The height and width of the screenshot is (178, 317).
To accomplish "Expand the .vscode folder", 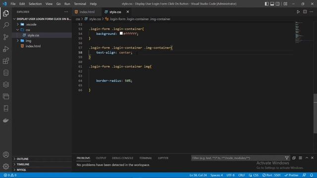I will [18, 24].
